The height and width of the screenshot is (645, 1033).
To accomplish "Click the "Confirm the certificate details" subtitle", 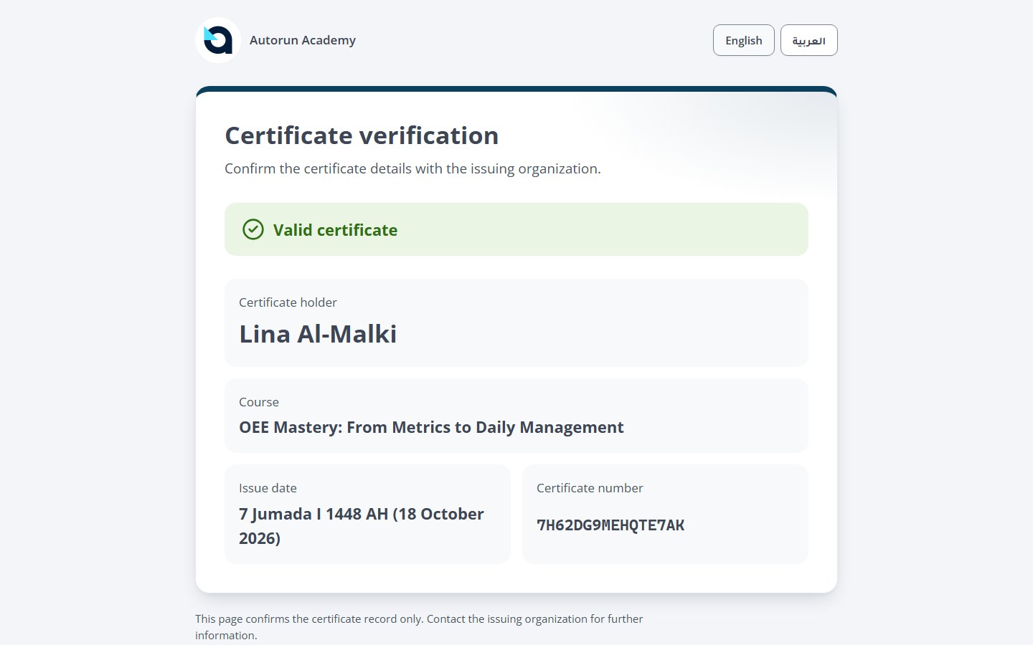I will [x=412, y=169].
